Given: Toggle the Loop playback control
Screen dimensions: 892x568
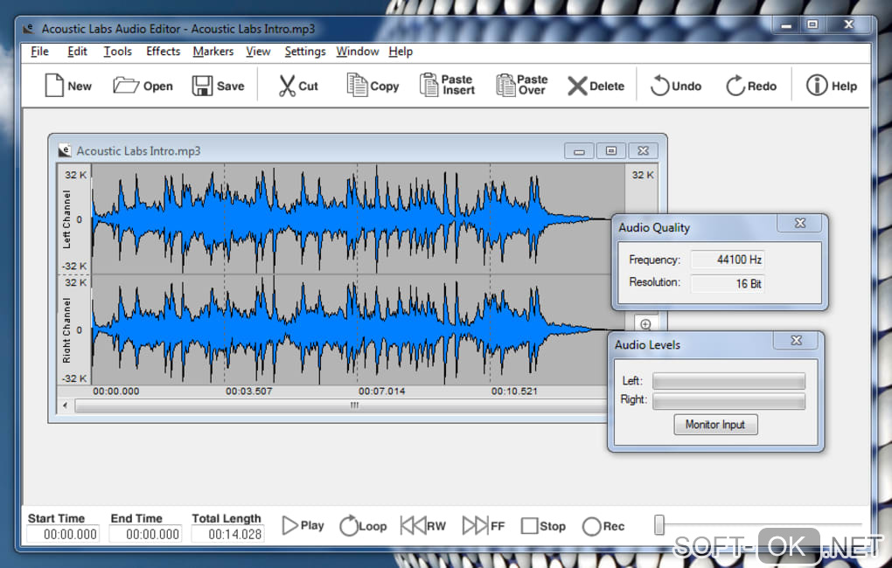Looking at the screenshot, I should coord(349,525).
